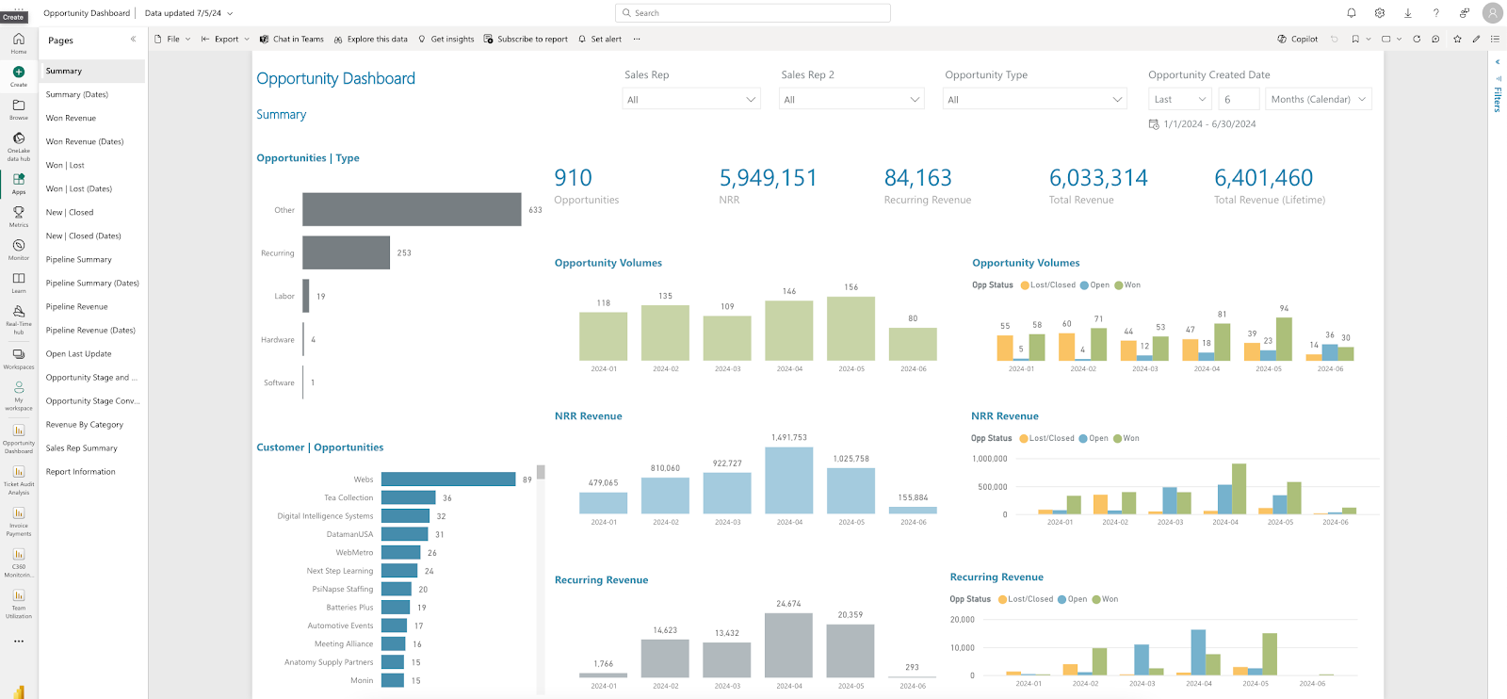The image size is (1507, 699).
Task: Expand Data updated 7/5/24 dropdown
Action: [x=188, y=13]
